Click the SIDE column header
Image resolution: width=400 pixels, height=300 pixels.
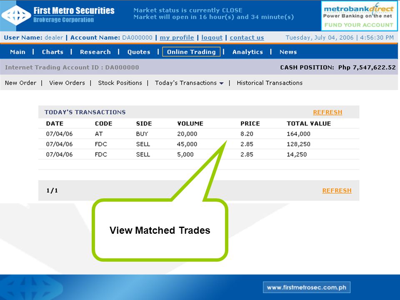coord(144,123)
